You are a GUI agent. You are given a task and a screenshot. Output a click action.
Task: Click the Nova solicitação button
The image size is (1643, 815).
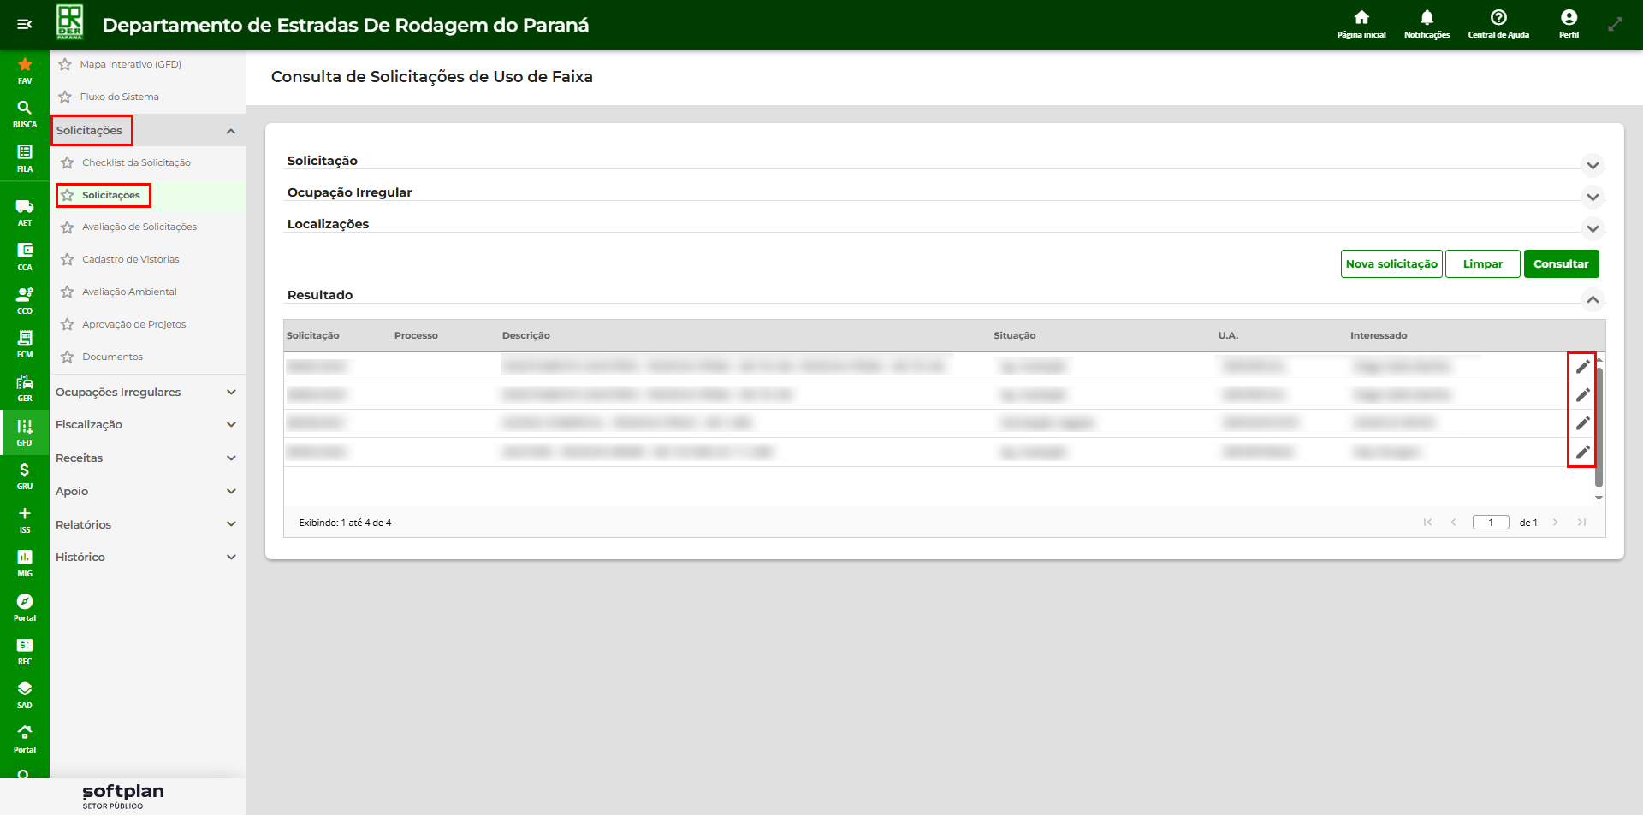tap(1391, 264)
